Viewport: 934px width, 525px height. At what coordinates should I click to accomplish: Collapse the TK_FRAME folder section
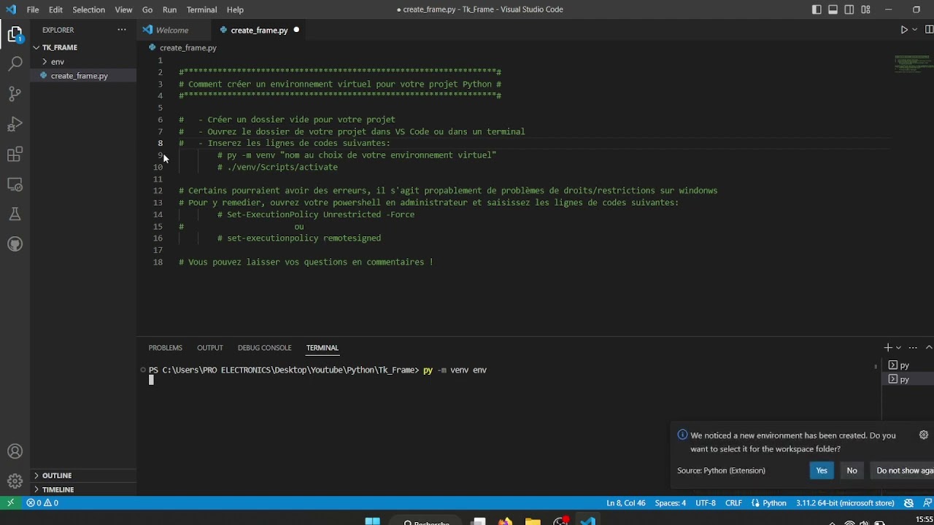click(x=83, y=47)
